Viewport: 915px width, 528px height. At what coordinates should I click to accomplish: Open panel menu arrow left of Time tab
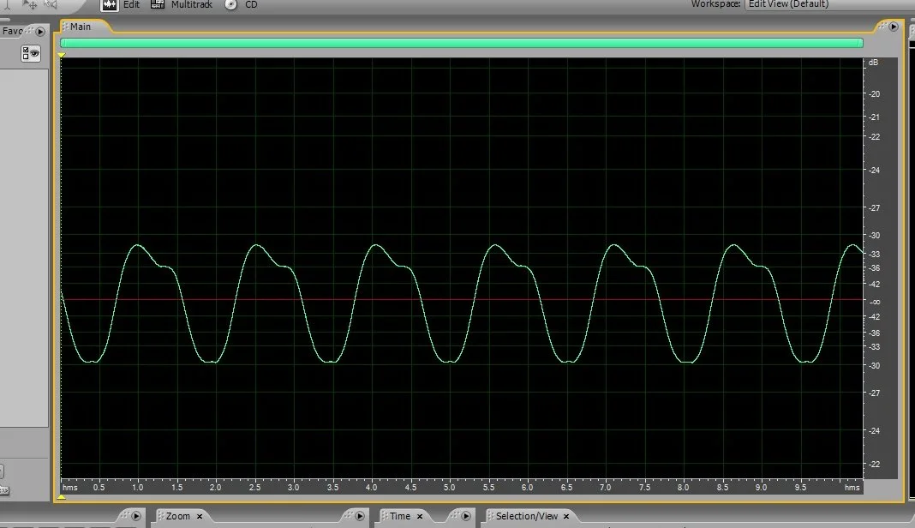tap(360, 516)
